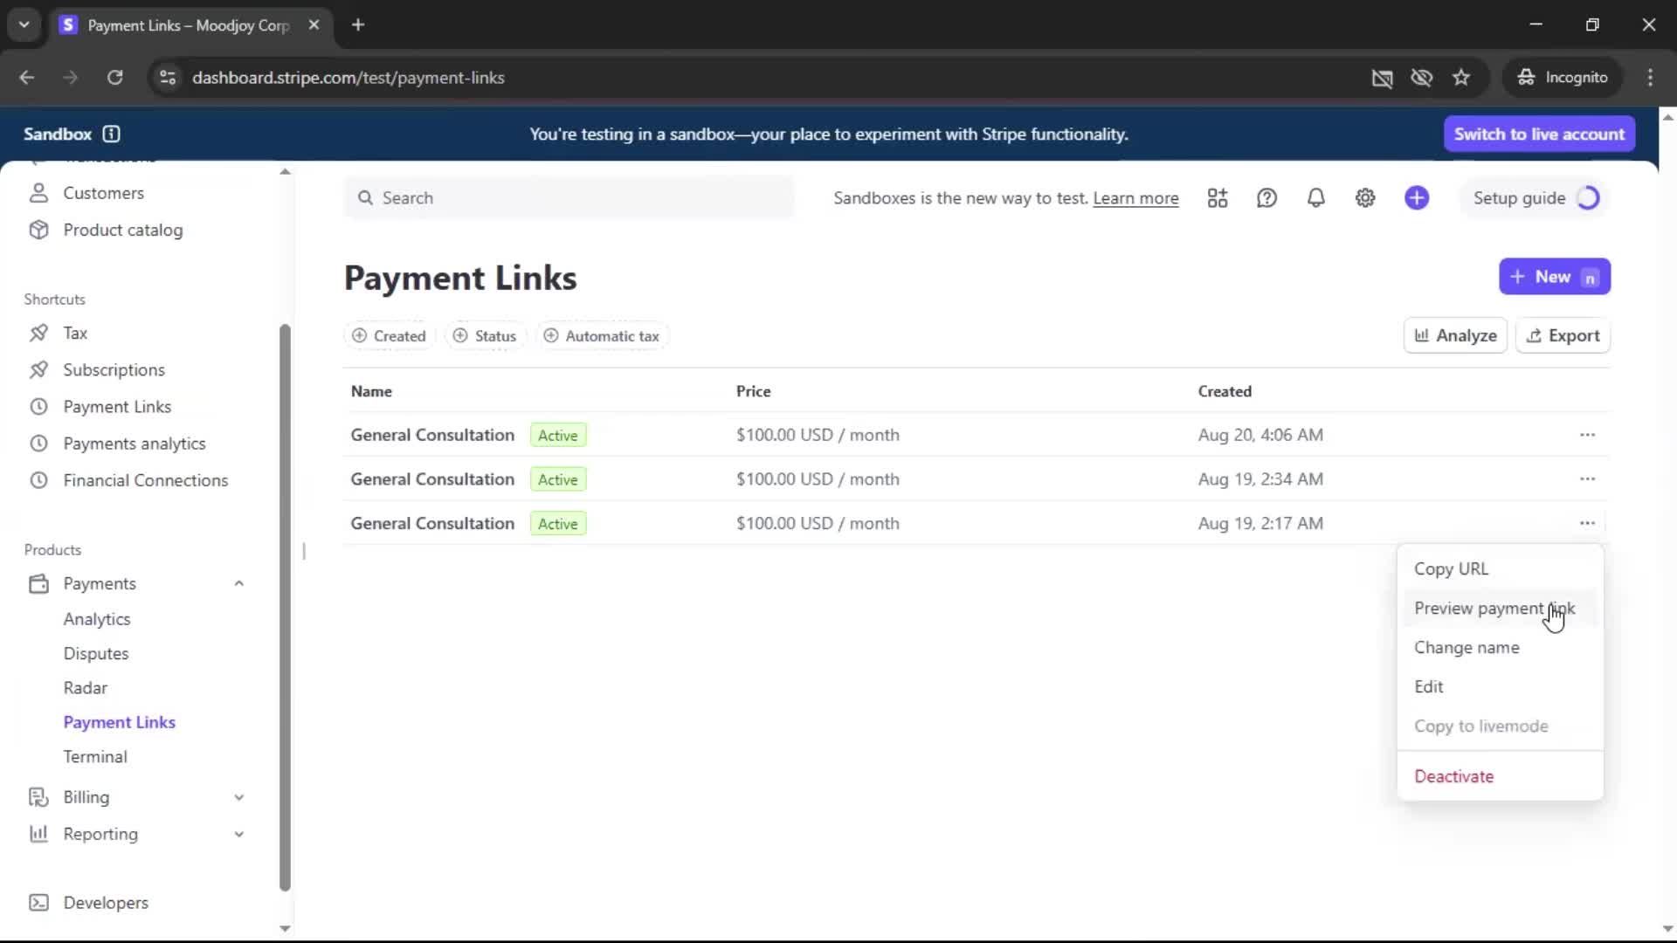
Task: Add the Status filter
Action: pyautogui.click(x=486, y=336)
